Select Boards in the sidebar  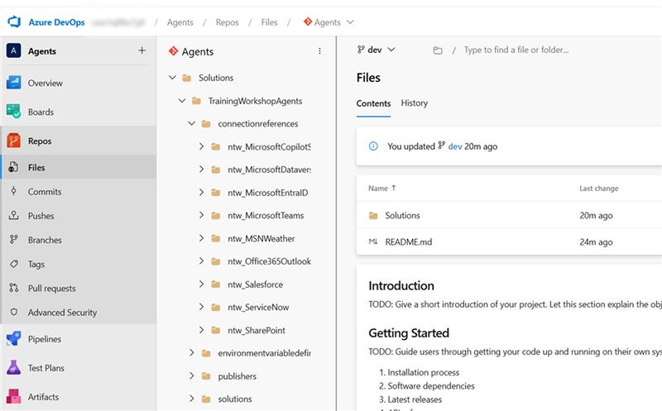(x=41, y=112)
